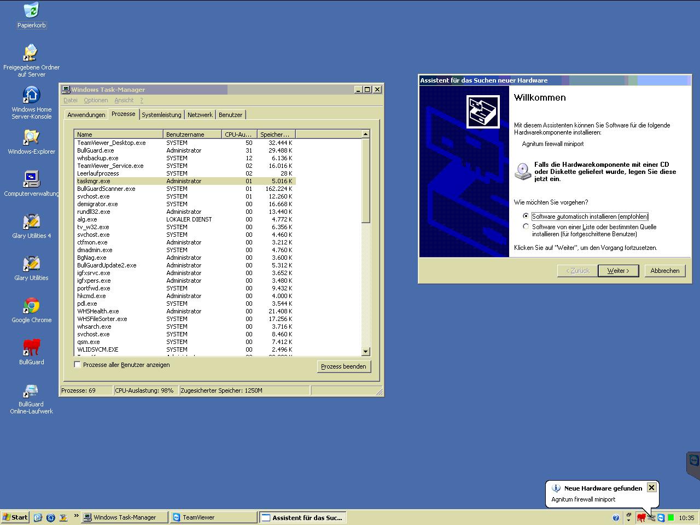
Task: Click the info icon in hardware balloon
Action: pyautogui.click(x=556, y=488)
